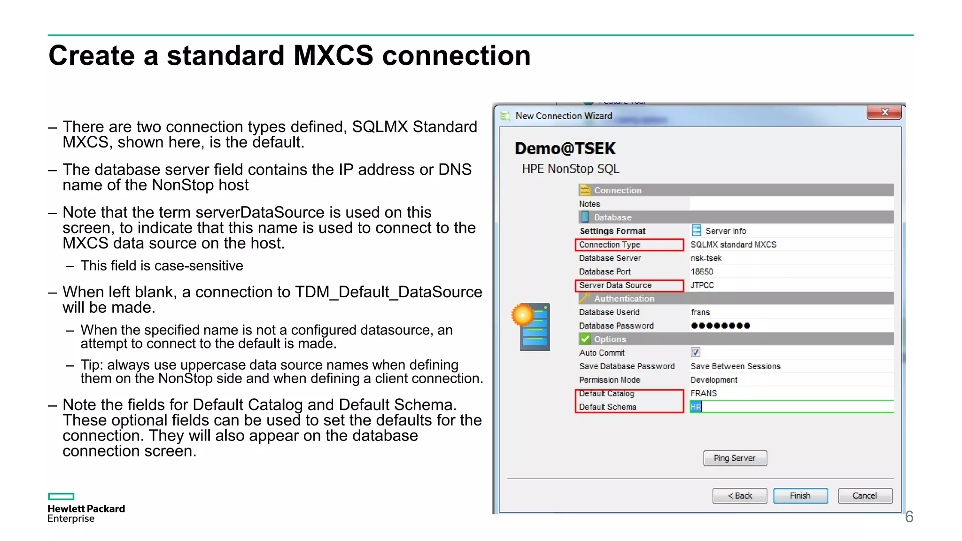962x541 pixels.
Task: Click the New Connection Wizard title icon
Action: click(x=505, y=116)
